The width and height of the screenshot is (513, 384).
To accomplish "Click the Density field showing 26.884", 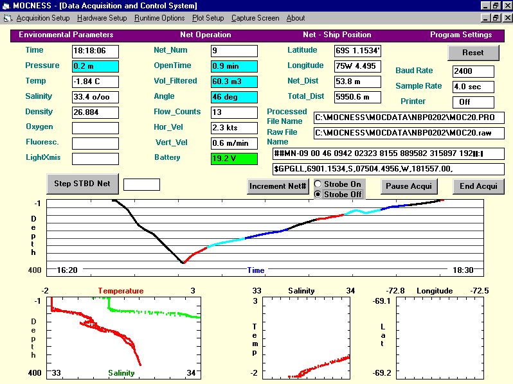I will (95, 112).
